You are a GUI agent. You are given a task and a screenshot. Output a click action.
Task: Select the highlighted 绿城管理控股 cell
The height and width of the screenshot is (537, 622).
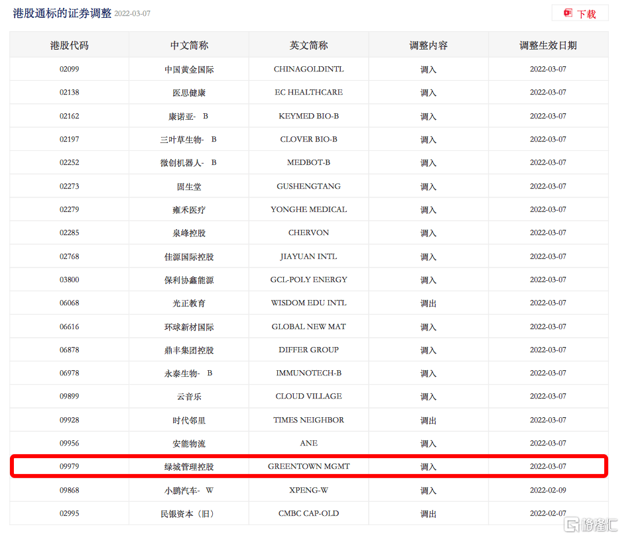(x=189, y=467)
